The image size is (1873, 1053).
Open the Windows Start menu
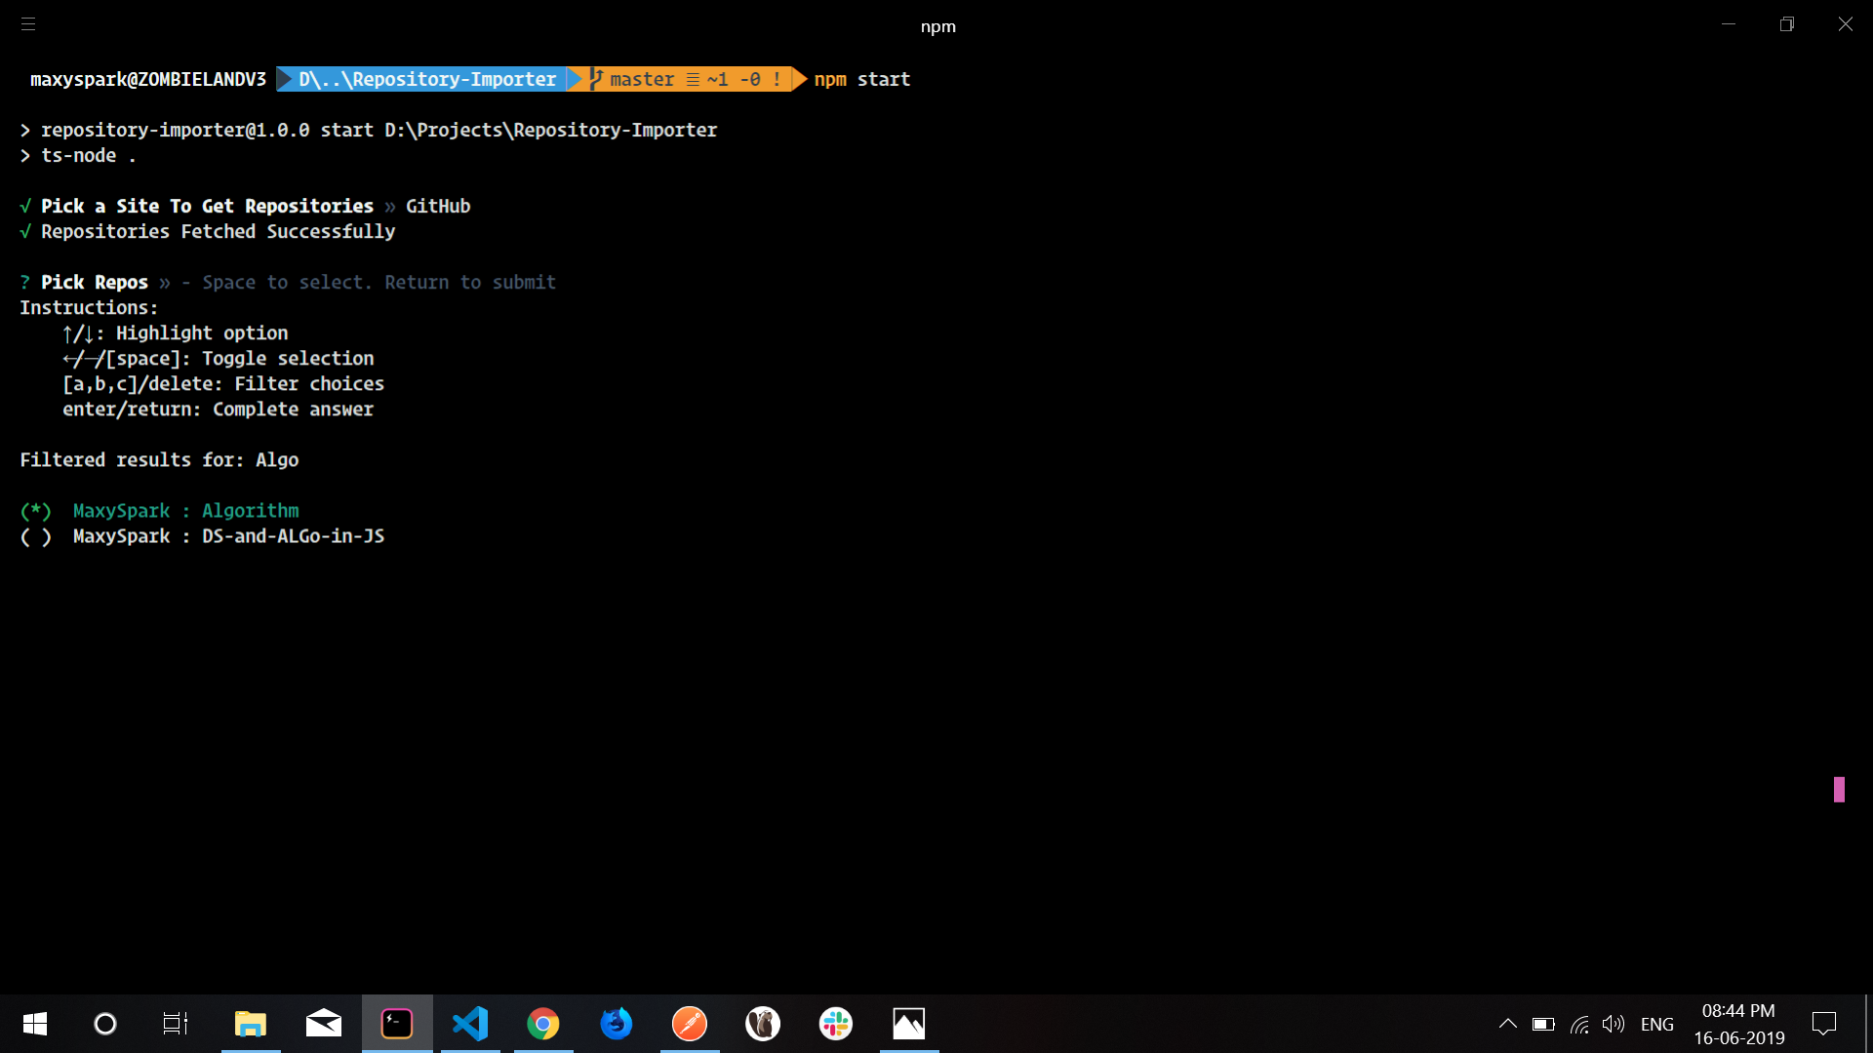(35, 1024)
